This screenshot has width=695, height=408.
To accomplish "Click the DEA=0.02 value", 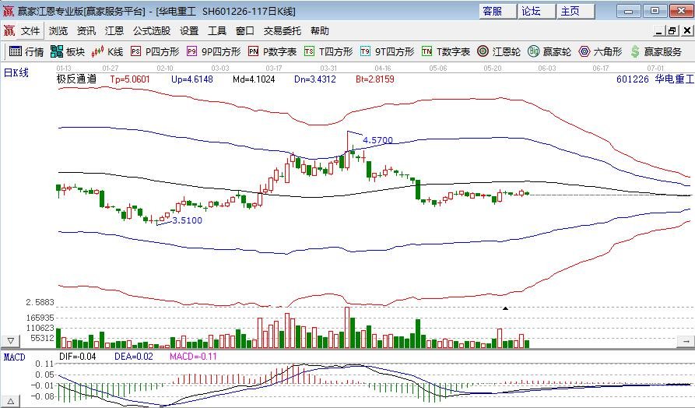I will 133,357.
